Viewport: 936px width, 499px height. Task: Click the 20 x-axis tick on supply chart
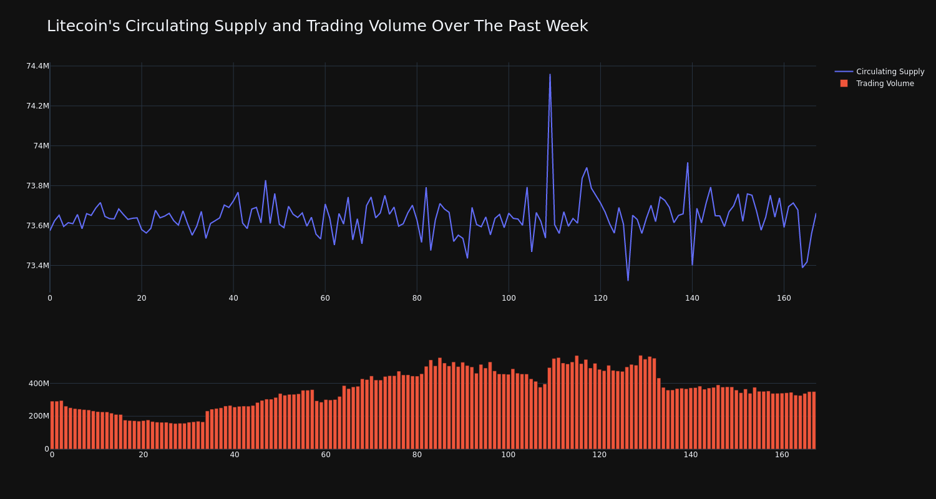coord(142,298)
